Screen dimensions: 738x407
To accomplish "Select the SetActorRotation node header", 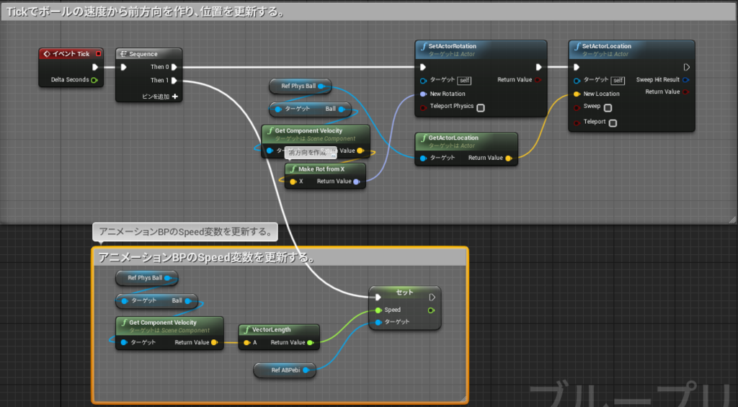I will (x=481, y=50).
